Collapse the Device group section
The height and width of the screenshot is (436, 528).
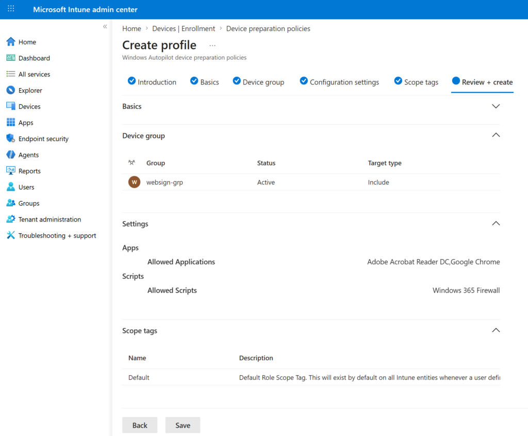pos(496,135)
